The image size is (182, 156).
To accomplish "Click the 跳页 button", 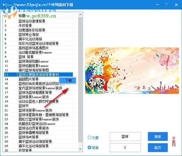I will [x=158, y=148].
